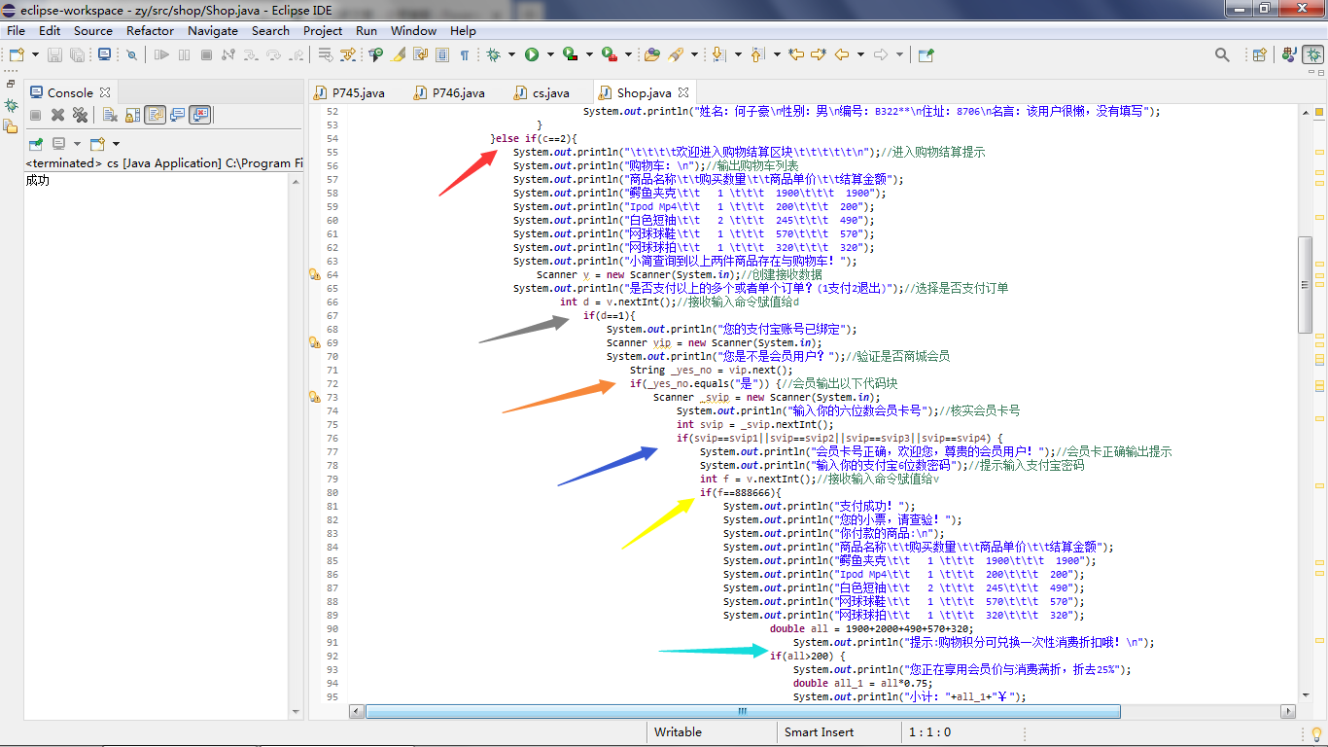The image size is (1328, 747).
Task: Open the New wizard dropdown arrow
Action: point(35,54)
